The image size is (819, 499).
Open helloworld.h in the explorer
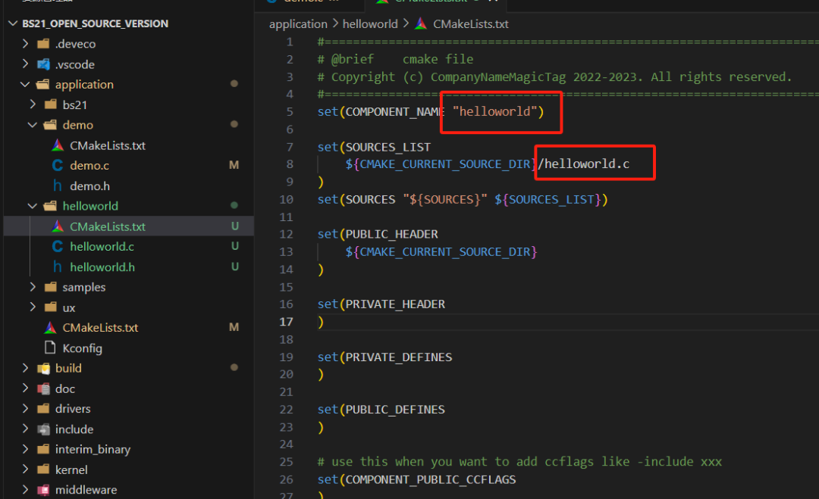pos(102,267)
